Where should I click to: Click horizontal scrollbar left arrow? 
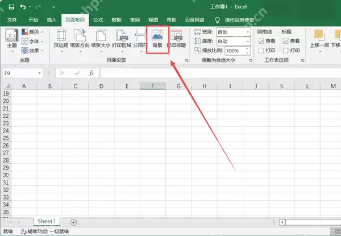[282, 222]
